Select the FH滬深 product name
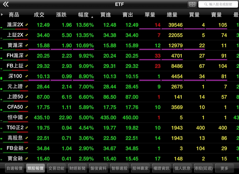The image size is (239, 174). pos(15,56)
